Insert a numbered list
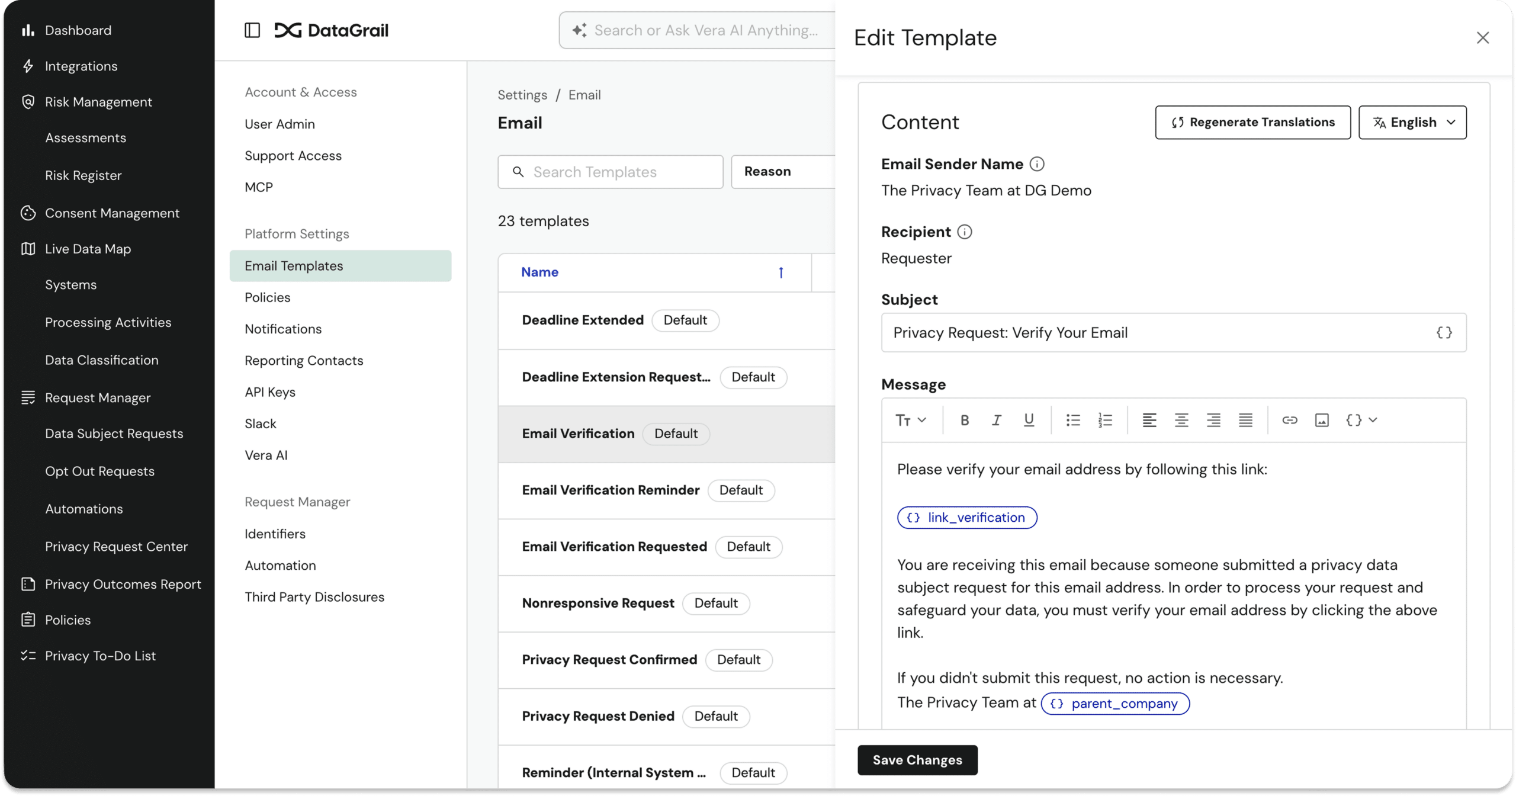The height and width of the screenshot is (796, 1516). pyautogui.click(x=1105, y=420)
